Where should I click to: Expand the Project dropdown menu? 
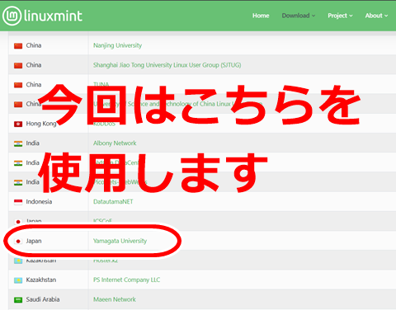point(340,16)
